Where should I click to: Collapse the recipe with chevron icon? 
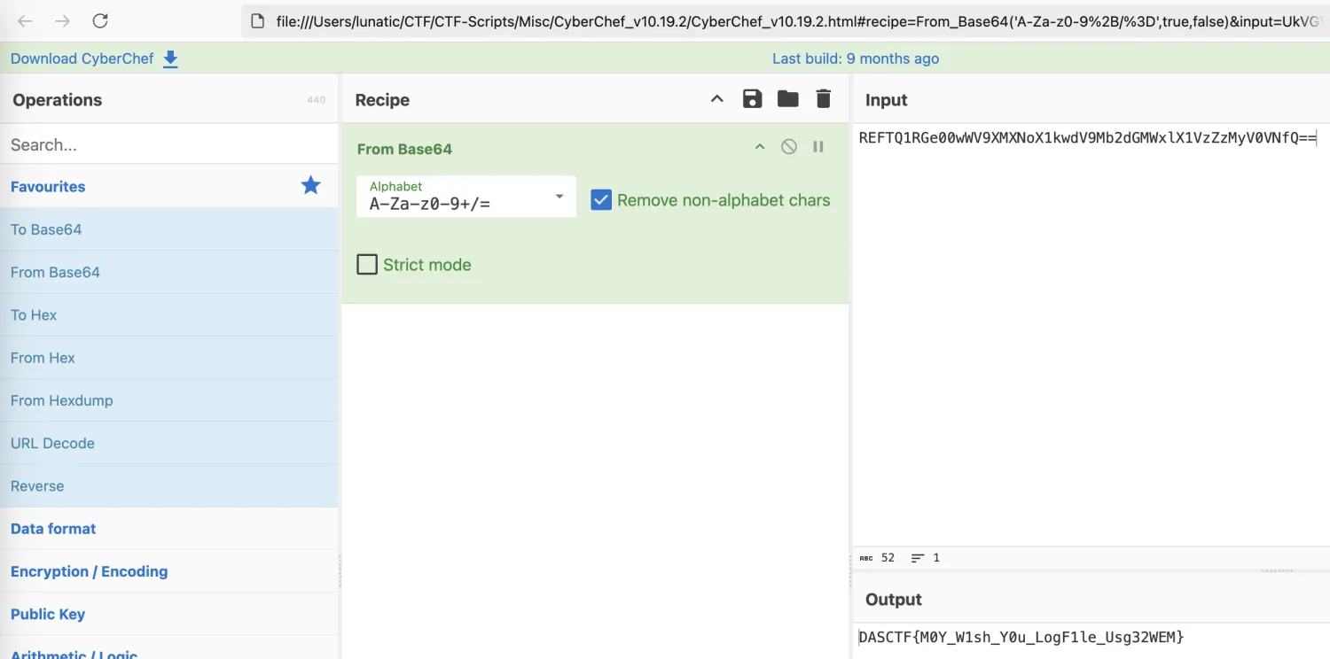click(717, 99)
